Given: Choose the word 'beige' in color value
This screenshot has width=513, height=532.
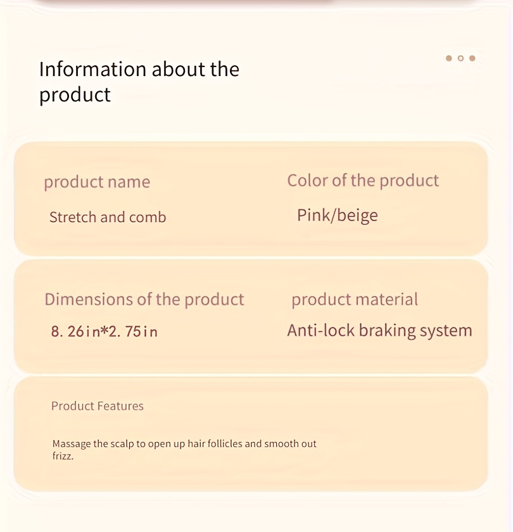Looking at the screenshot, I should pos(357,215).
